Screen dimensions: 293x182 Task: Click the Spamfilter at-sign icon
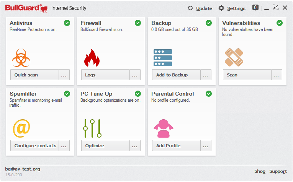coord(21,128)
